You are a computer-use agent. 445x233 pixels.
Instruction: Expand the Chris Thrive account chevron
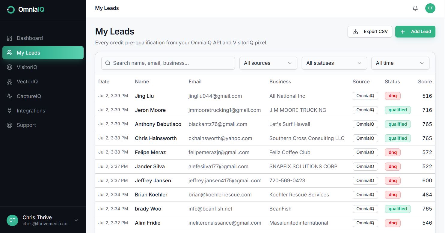pyautogui.click(x=76, y=220)
